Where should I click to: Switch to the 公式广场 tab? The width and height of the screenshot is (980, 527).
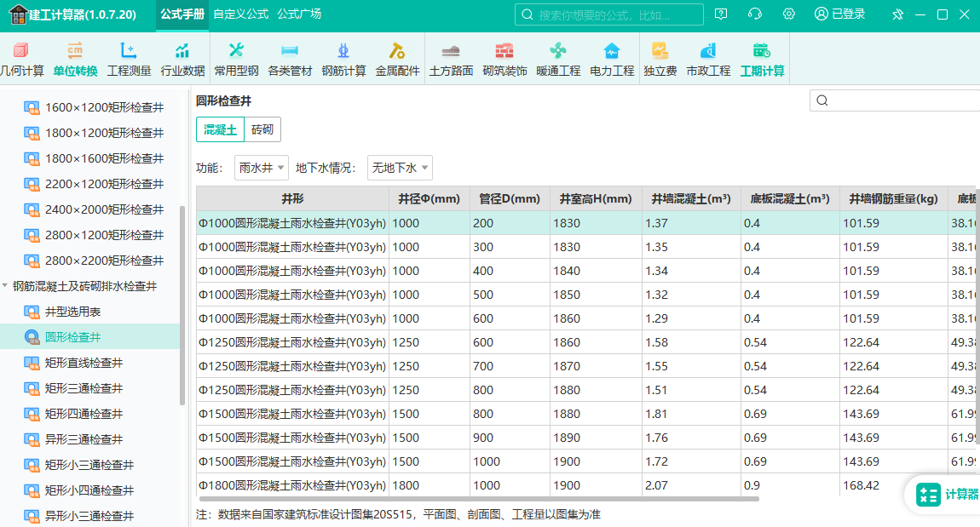pos(299,14)
